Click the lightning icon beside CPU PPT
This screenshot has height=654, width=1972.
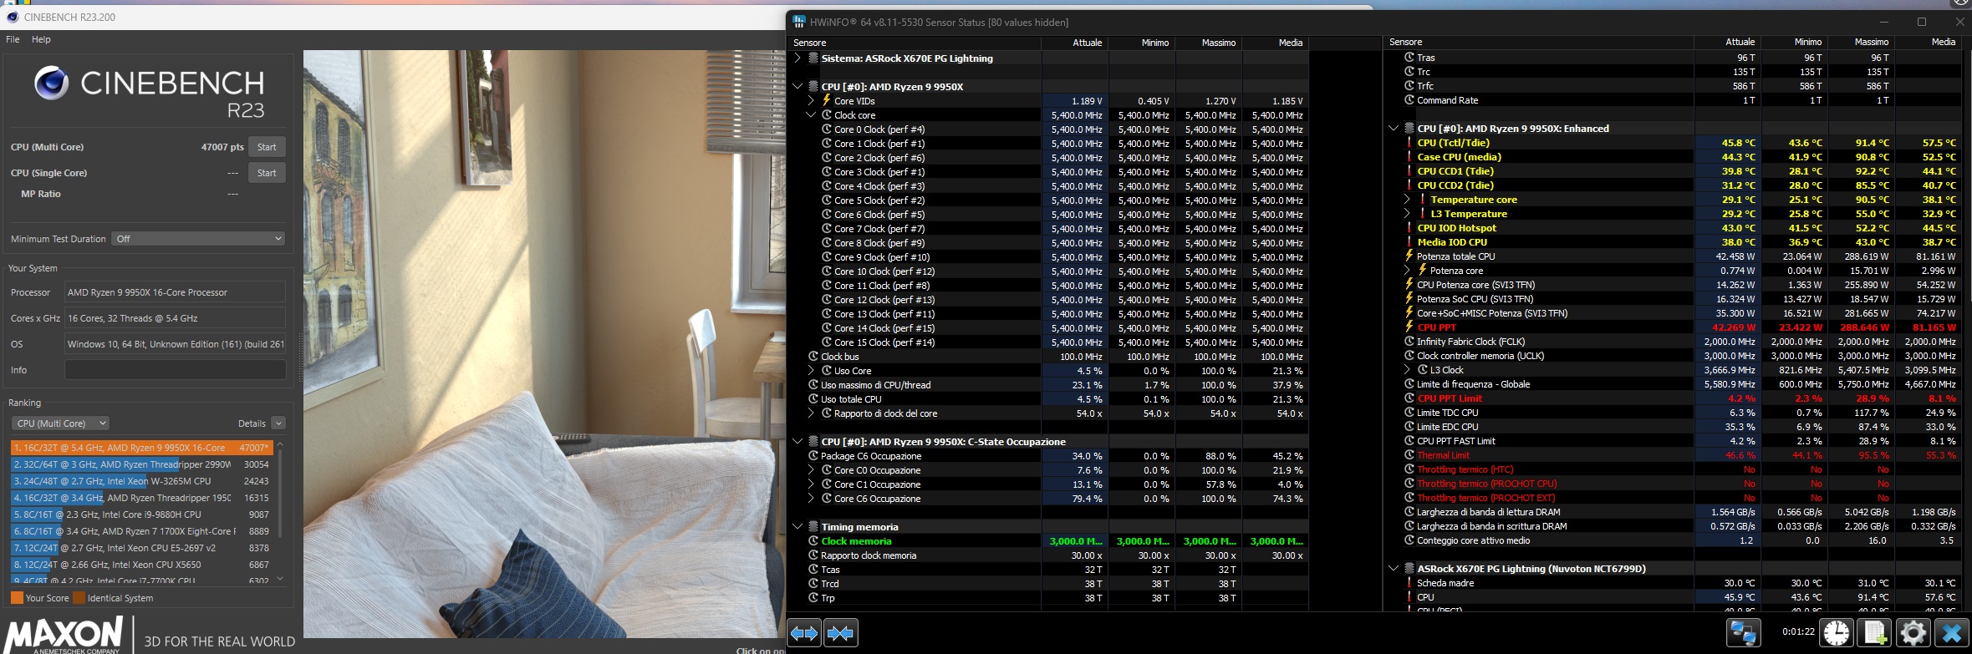click(1409, 327)
